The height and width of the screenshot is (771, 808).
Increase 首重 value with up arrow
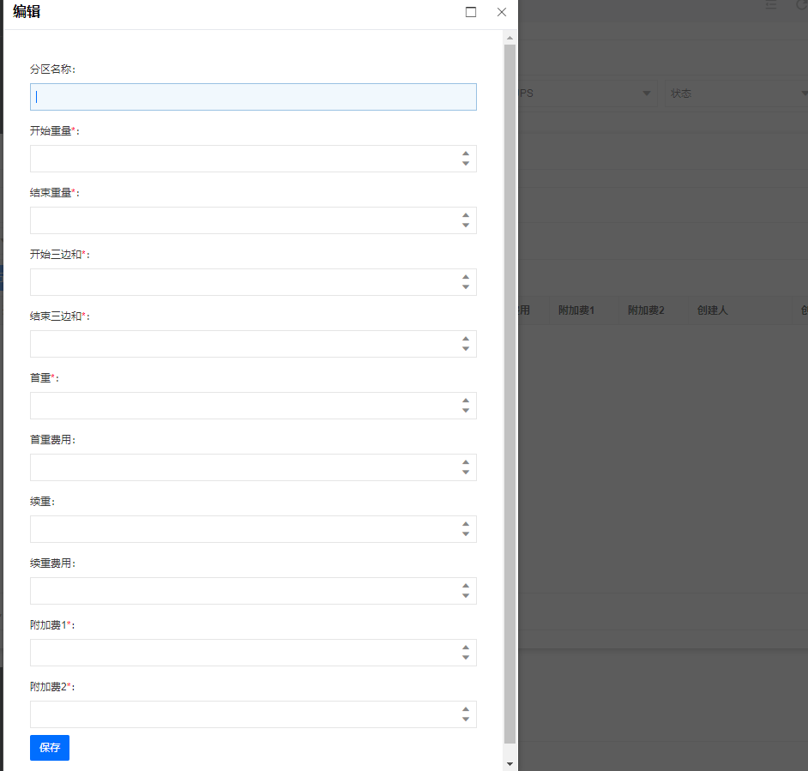coord(466,401)
